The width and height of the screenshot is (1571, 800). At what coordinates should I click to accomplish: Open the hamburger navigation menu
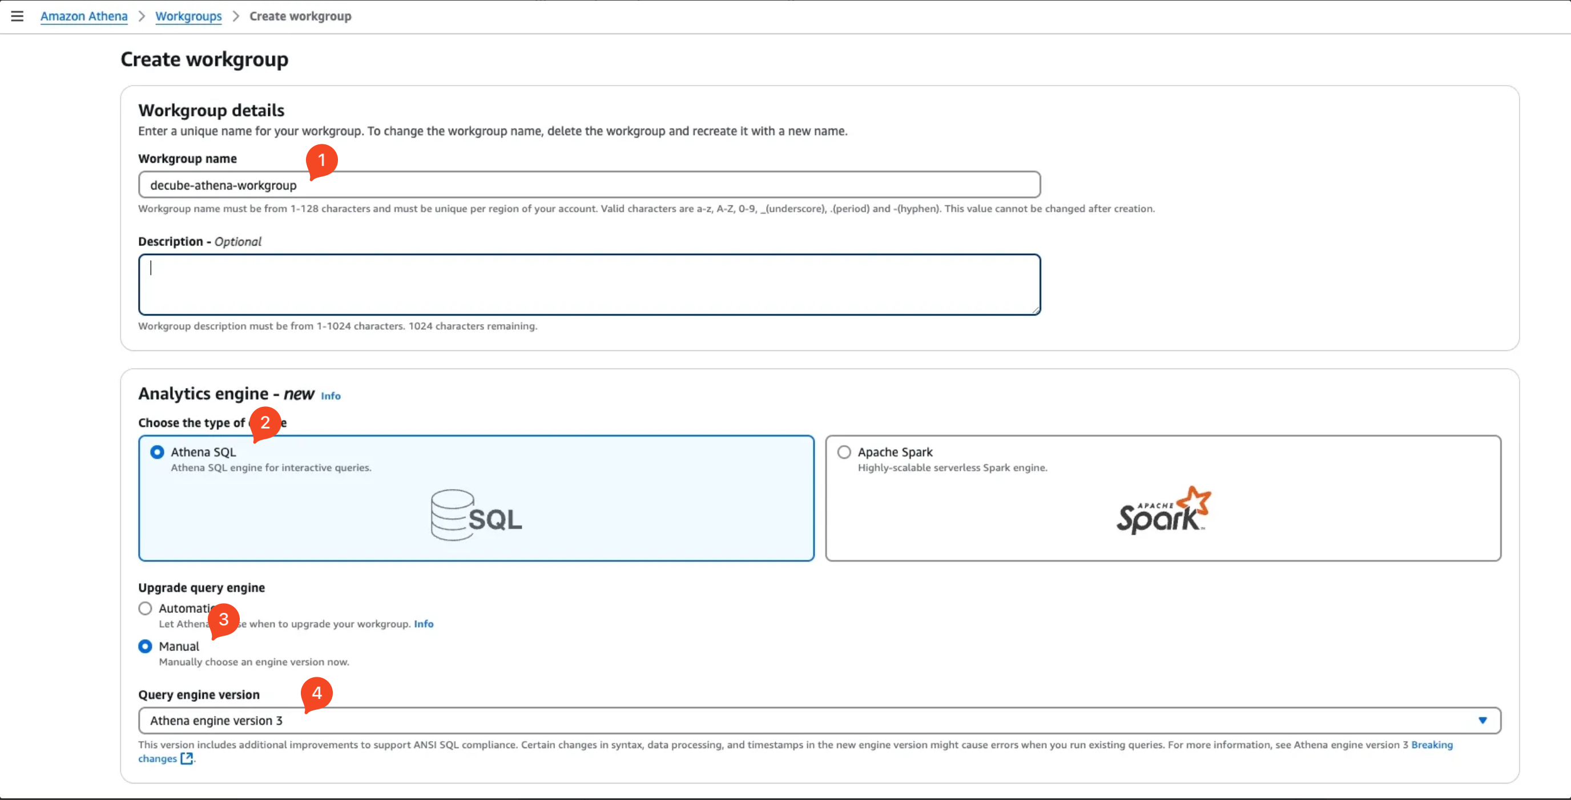[17, 16]
